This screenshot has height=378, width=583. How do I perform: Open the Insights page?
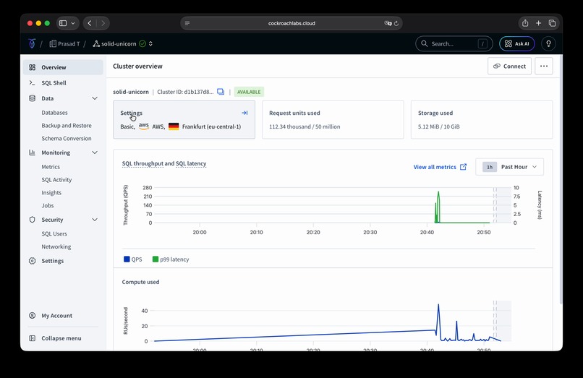click(51, 192)
